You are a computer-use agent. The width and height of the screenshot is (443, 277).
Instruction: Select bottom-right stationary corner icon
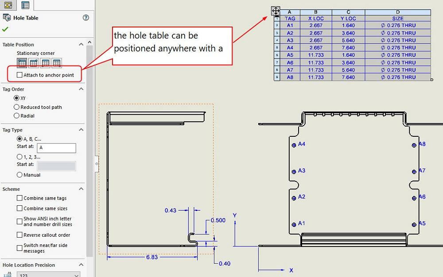pyautogui.click(x=57, y=63)
